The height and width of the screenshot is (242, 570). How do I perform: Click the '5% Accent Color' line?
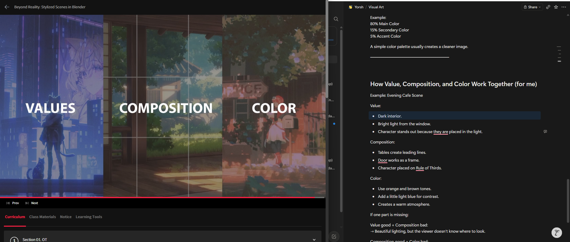385,36
